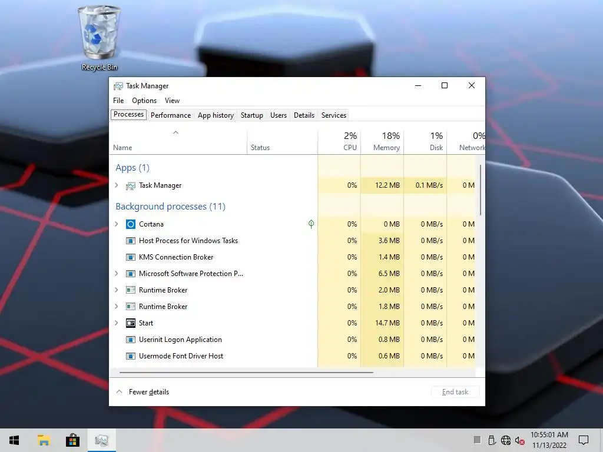Viewport: 603px width, 452px height.
Task: Click the Usermode Font Driver Host icon
Action: (x=131, y=356)
